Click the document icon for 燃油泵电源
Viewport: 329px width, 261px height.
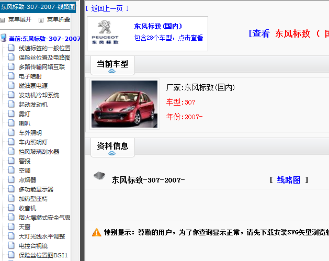coord(12,85)
